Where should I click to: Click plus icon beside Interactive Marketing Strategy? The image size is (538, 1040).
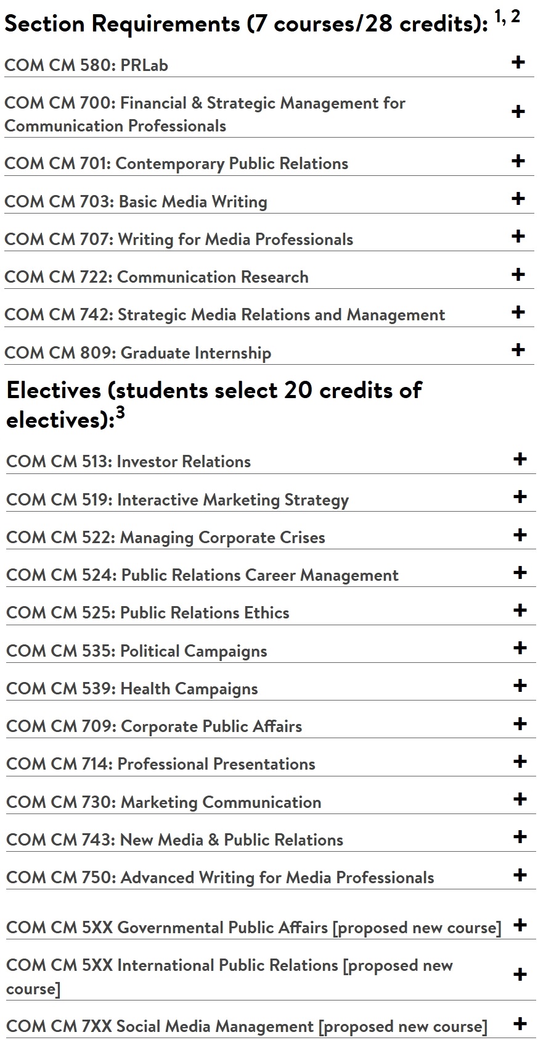[x=520, y=496]
